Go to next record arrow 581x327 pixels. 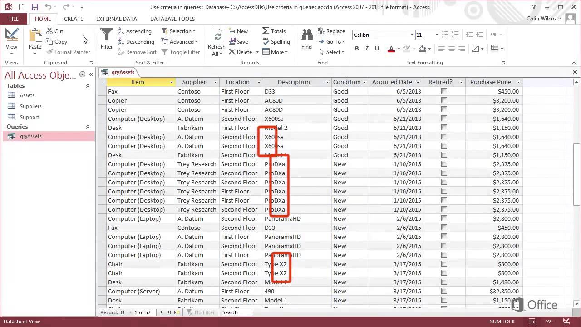pyautogui.click(x=161, y=312)
